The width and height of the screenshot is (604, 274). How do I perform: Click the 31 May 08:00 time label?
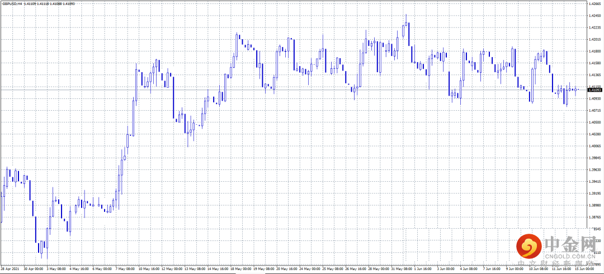click(403, 268)
